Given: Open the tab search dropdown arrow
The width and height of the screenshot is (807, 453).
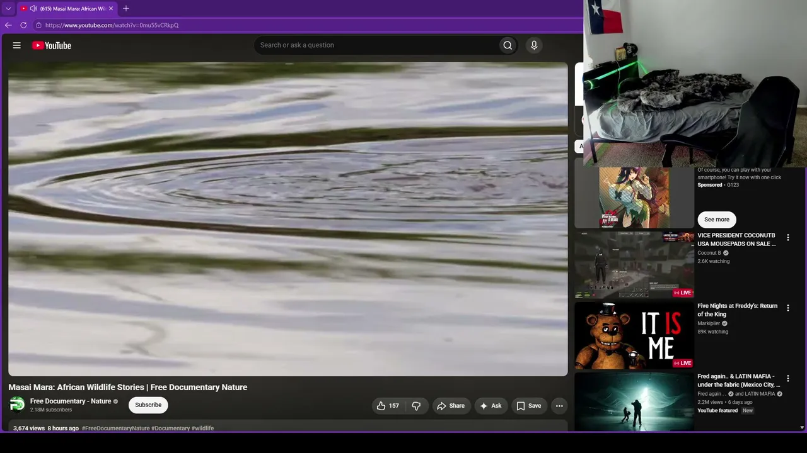Looking at the screenshot, I should (x=8, y=9).
